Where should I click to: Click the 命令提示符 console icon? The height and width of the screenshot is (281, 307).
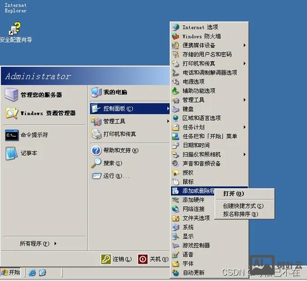(12, 135)
